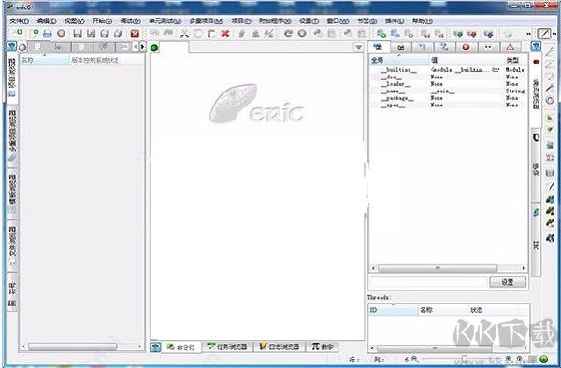This screenshot has height=368, width=561.
Task: Click the red X delete icon
Action: 224,34
